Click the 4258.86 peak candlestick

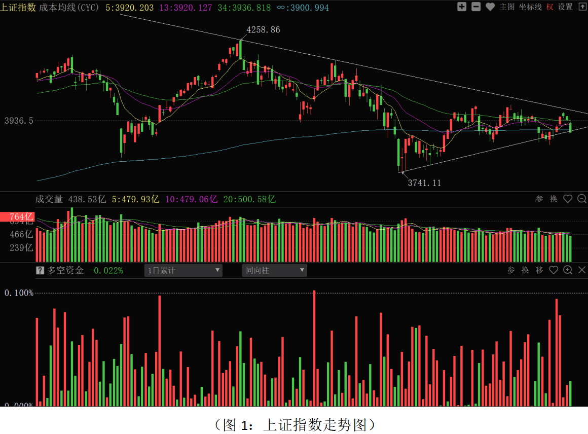240,49
